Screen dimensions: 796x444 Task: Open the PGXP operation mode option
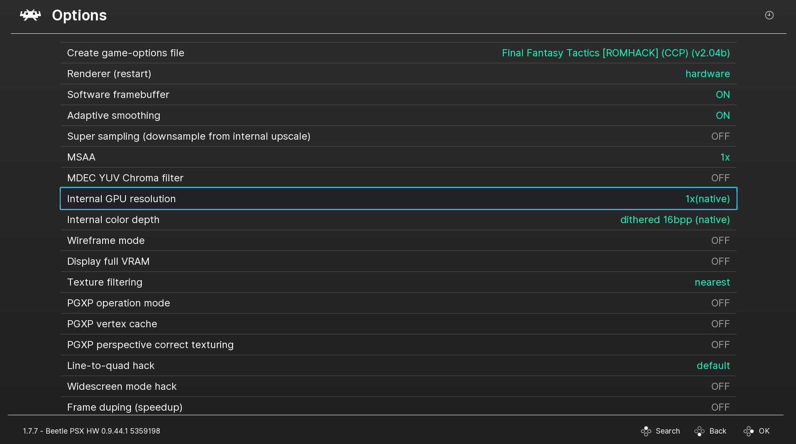[398, 303]
